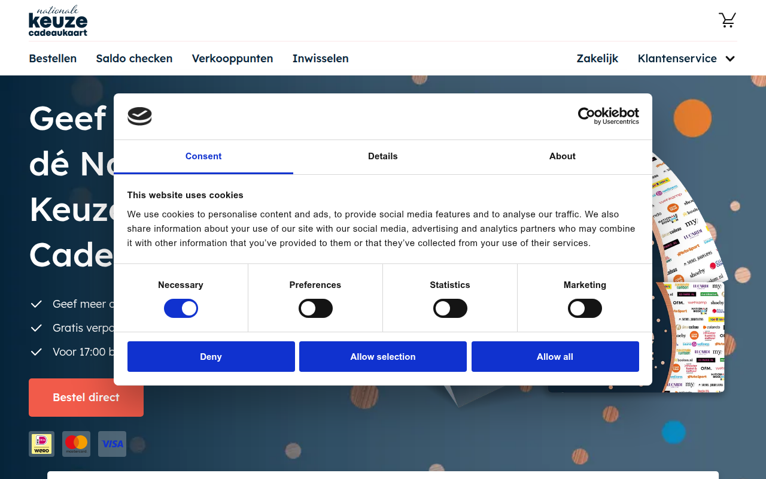Click the Nationale Keuze Cadeaukaart logo
Viewport: 766px width, 479px height.
[x=58, y=21]
